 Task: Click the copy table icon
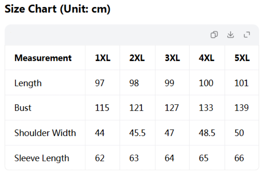click(214, 35)
